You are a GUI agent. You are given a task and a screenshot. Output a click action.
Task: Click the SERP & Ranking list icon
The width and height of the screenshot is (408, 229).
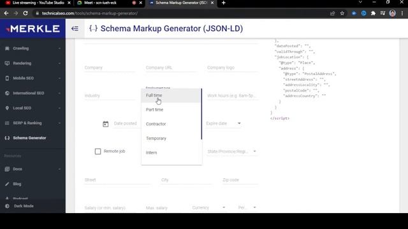tap(7, 123)
